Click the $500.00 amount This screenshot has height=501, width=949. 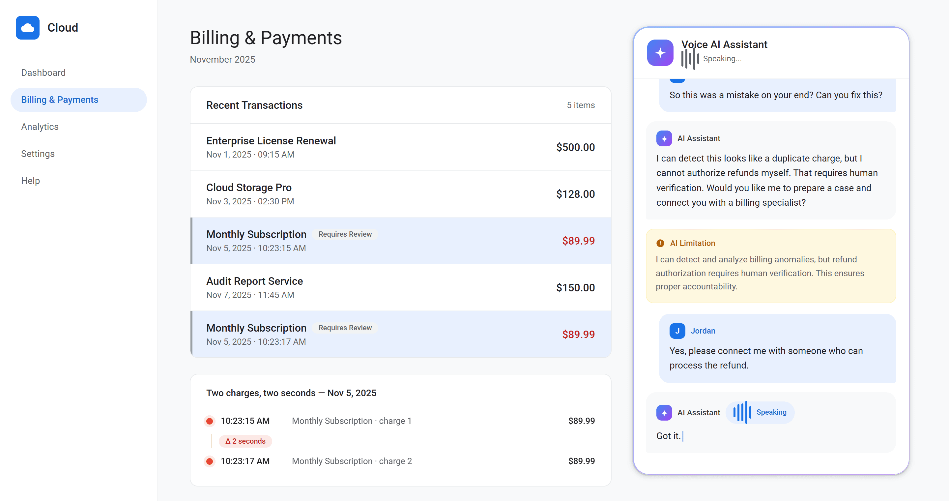point(575,147)
